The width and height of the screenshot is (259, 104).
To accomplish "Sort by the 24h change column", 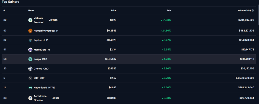I will 169,11.
